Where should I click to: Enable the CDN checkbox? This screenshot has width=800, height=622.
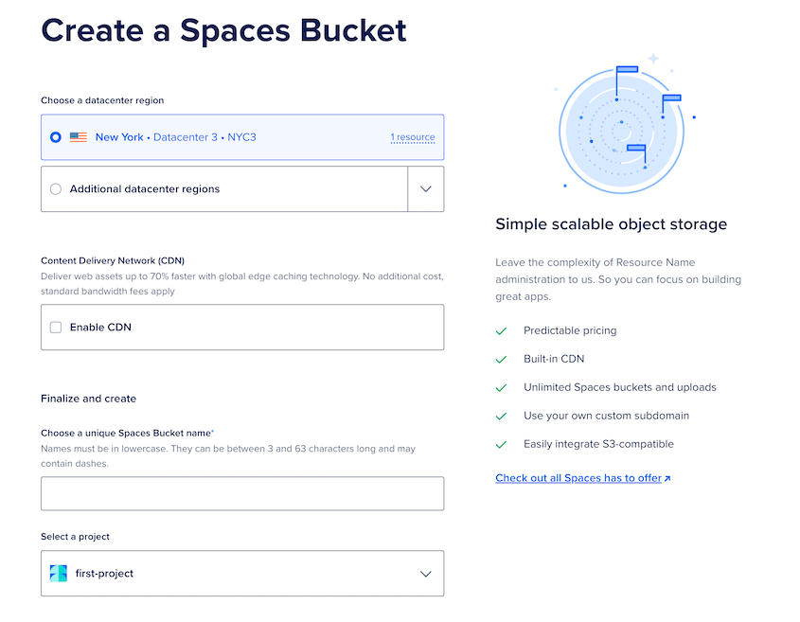click(54, 327)
